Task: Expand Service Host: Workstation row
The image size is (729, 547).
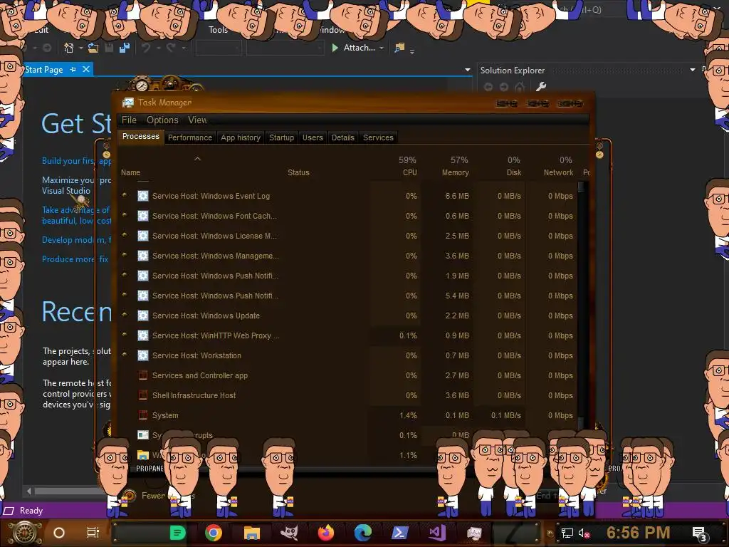Action: pos(125,355)
